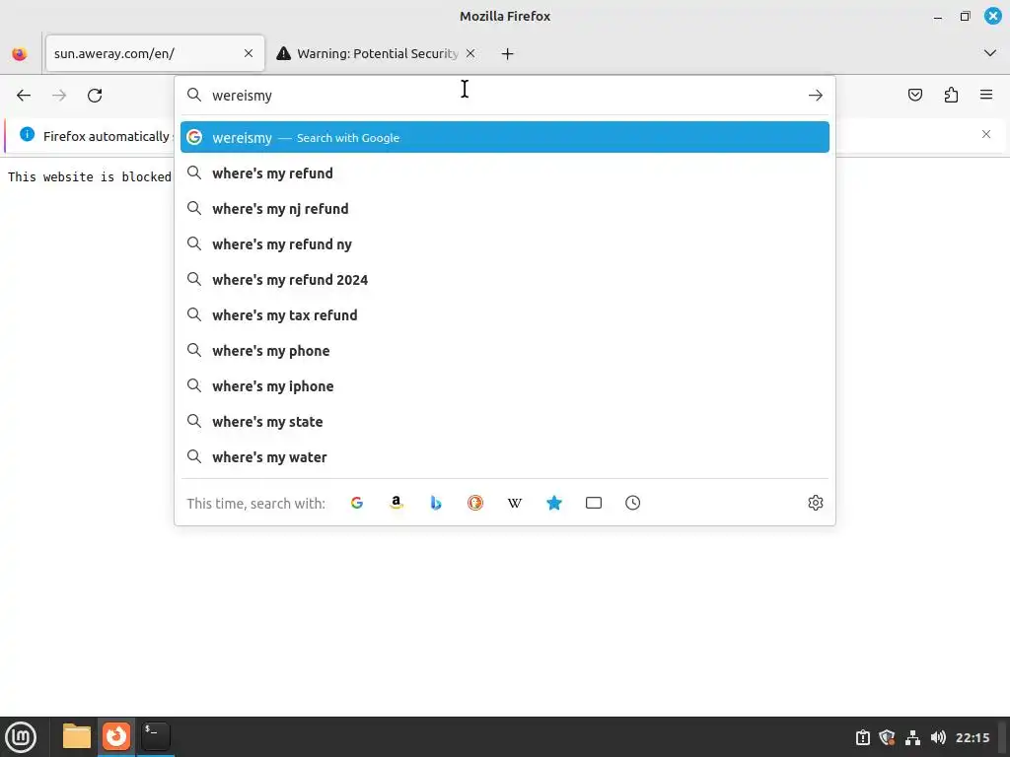Switch to Warning: Potential Security tab
This screenshot has width=1010, height=757.
tap(378, 53)
